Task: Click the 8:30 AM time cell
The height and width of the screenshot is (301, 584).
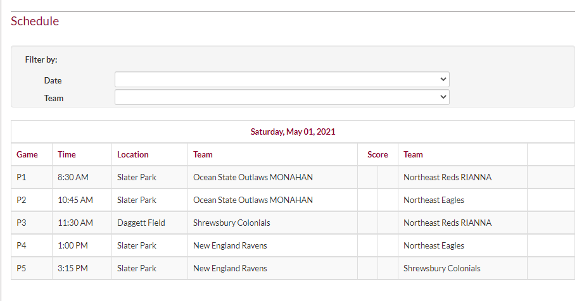Action: pos(72,178)
